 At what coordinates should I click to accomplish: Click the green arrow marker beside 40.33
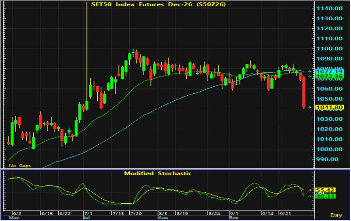pos(310,196)
